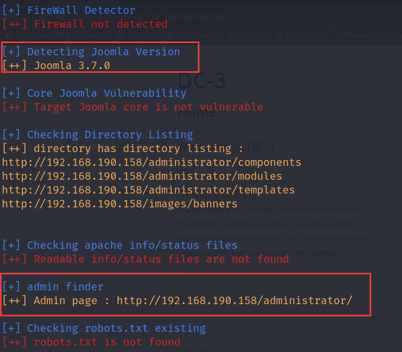Click the 'Checking robots.txt existing' heading line
Image resolution: width=402 pixels, height=352 pixels.
104,328
